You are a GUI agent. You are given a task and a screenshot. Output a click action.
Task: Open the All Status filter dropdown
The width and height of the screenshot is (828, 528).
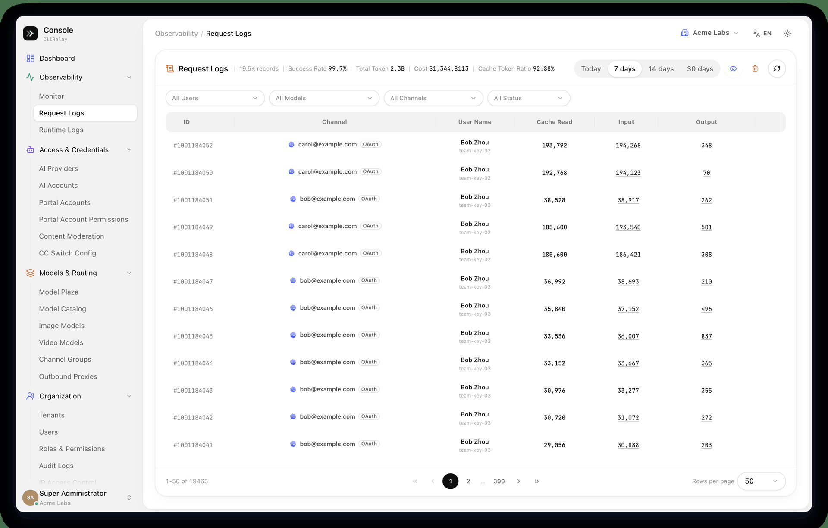tap(529, 98)
